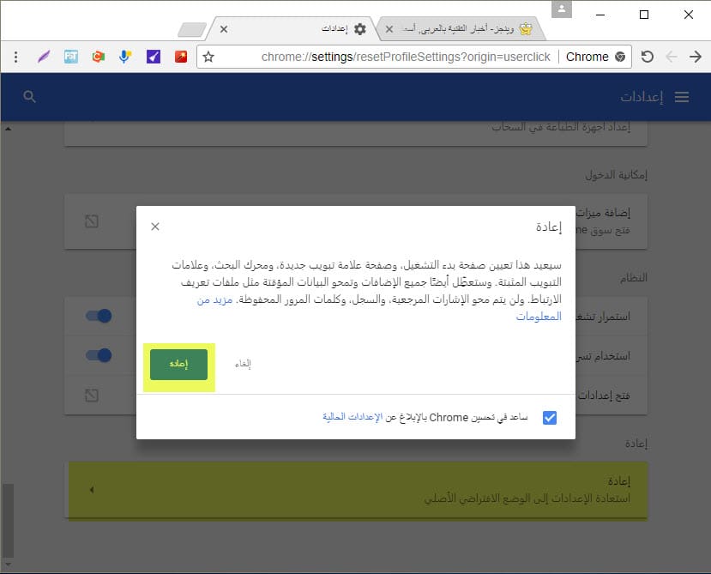Viewport: 711px width, 574px height.
Task: Click the green reset button
Action: [x=178, y=364]
